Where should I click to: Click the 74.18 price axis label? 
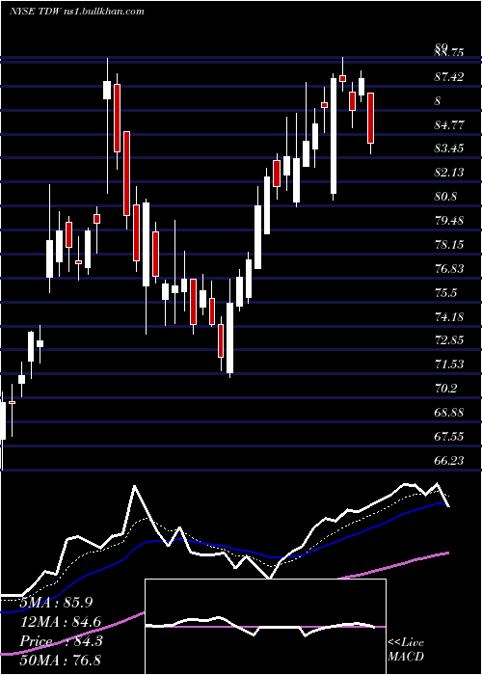click(449, 317)
